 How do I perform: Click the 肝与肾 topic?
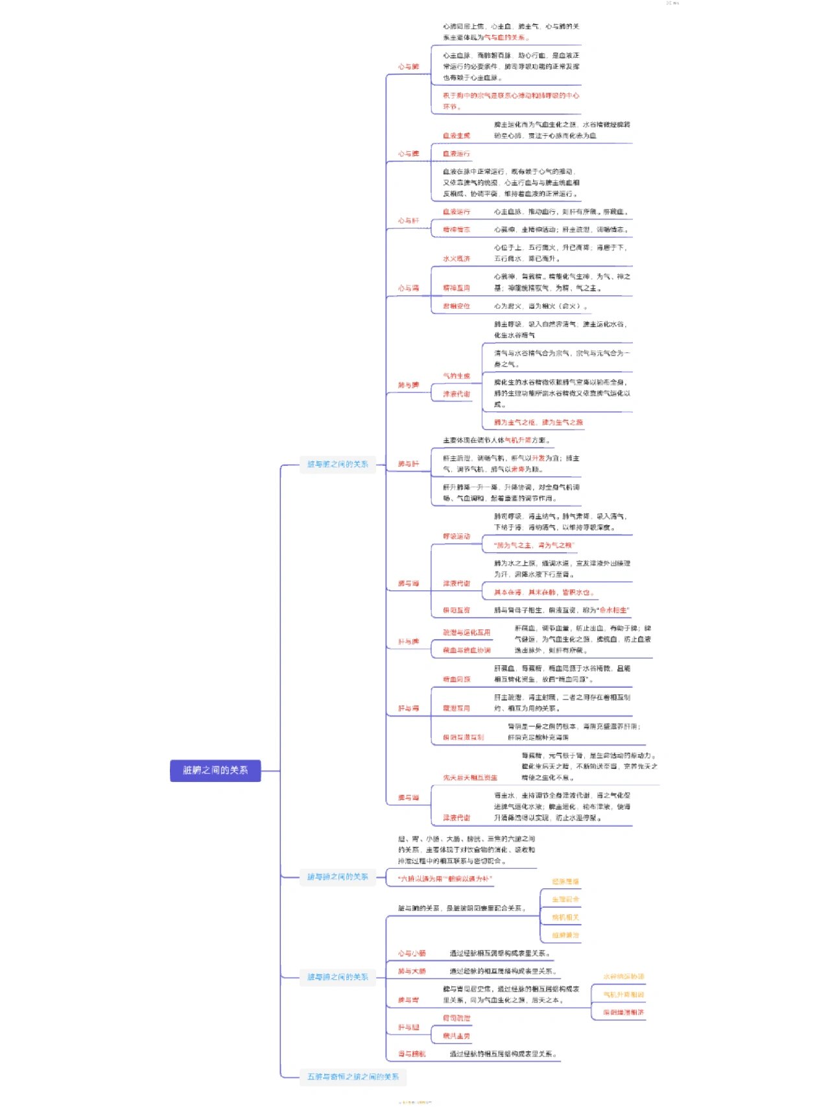[x=409, y=709]
